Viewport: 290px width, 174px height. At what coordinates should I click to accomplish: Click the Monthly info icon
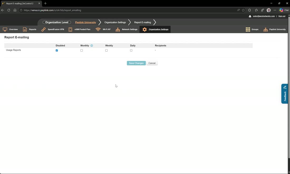[x=91, y=46]
